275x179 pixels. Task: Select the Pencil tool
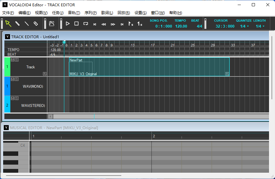[x=17, y=24]
